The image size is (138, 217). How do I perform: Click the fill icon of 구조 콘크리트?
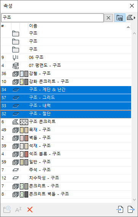tap(16, 122)
